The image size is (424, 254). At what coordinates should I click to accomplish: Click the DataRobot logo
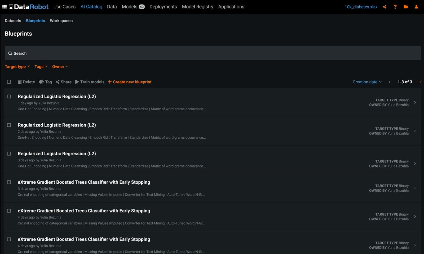(29, 7)
